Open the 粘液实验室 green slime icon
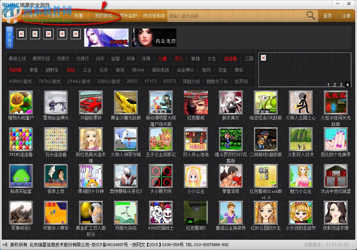Viewport: 357px width, 250px height. (21, 176)
